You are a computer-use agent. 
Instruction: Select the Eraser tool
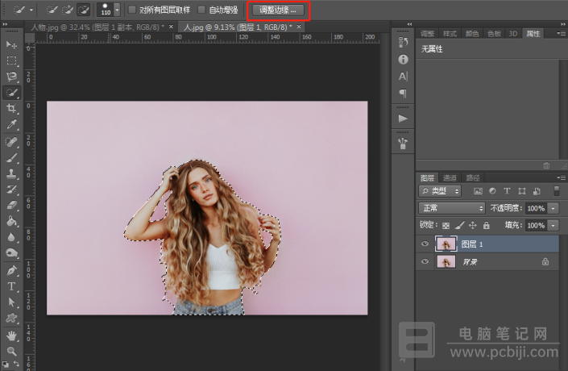(x=11, y=206)
